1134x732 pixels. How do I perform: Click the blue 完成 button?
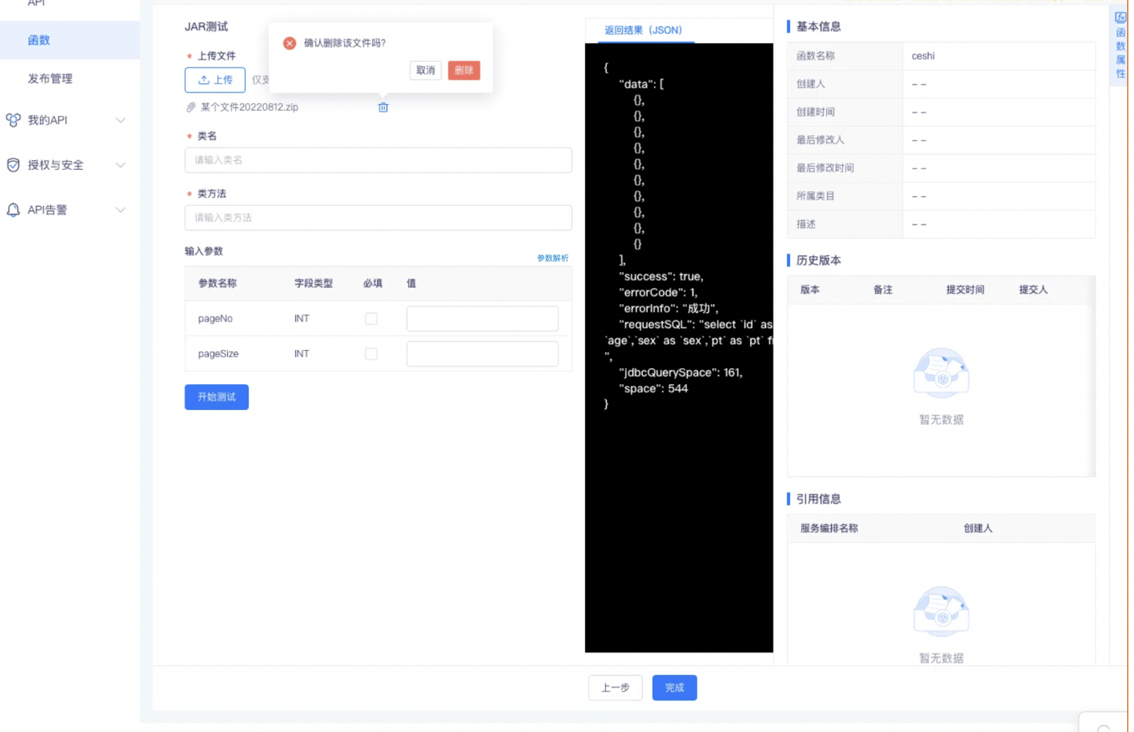(x=674, y=688)
